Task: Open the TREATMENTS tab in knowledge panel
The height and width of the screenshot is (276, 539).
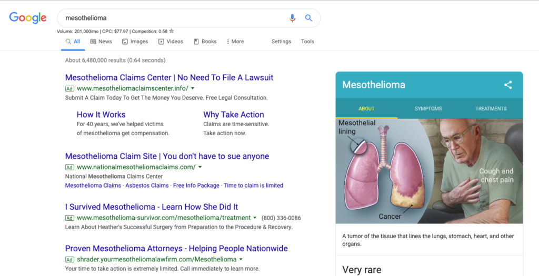Action: click(x=491, y=108)
